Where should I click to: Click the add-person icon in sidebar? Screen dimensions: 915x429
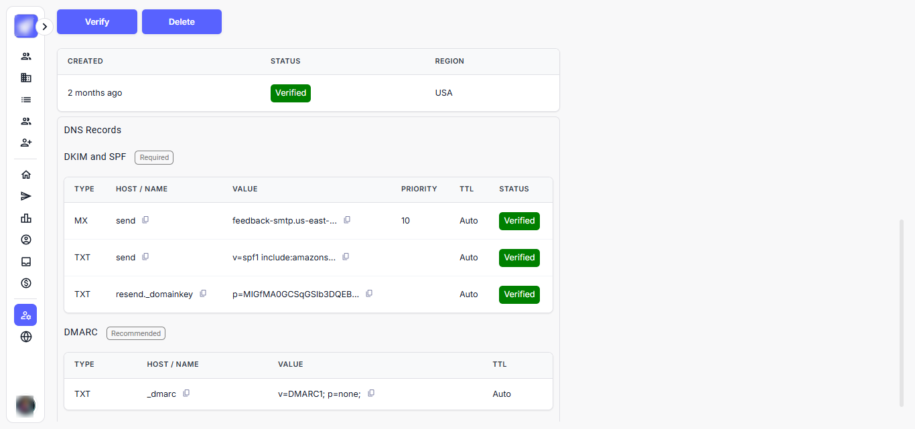tap(26, 143)
